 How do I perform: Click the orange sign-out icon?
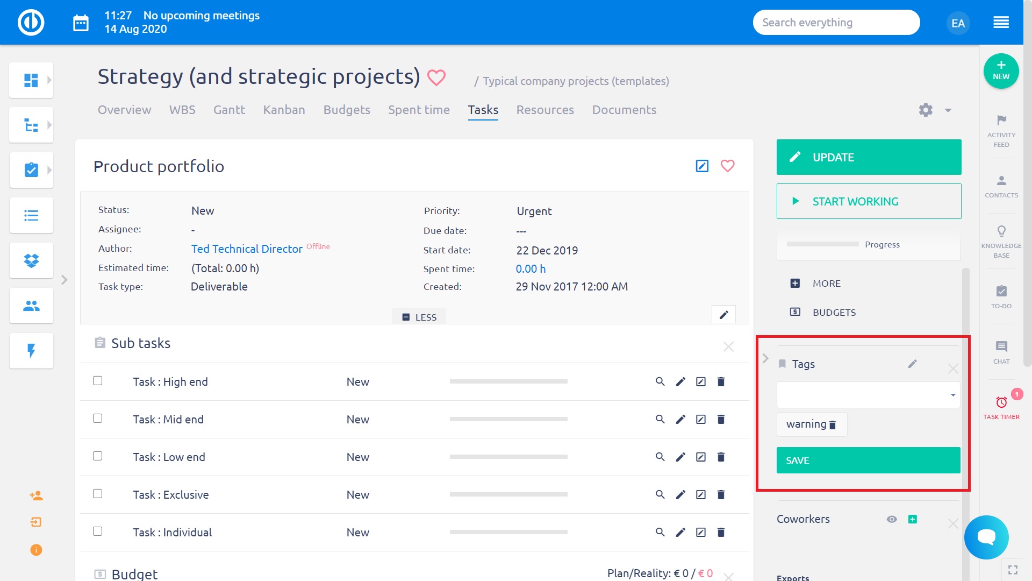(x=36, y=522)
